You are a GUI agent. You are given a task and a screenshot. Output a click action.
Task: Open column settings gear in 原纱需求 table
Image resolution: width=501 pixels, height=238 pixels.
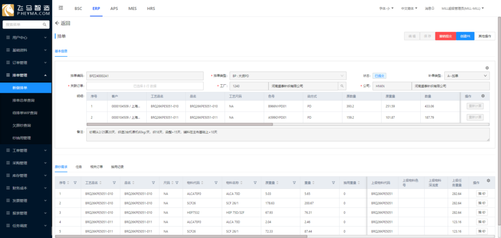coord(487,181)
